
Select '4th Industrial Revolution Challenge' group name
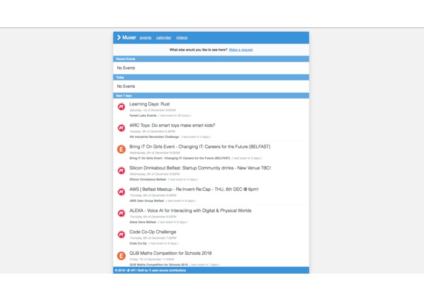tap(154, 137)
